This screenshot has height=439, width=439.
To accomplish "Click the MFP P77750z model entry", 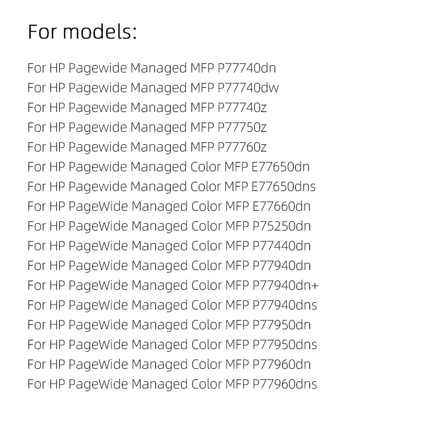I will 147,128.
